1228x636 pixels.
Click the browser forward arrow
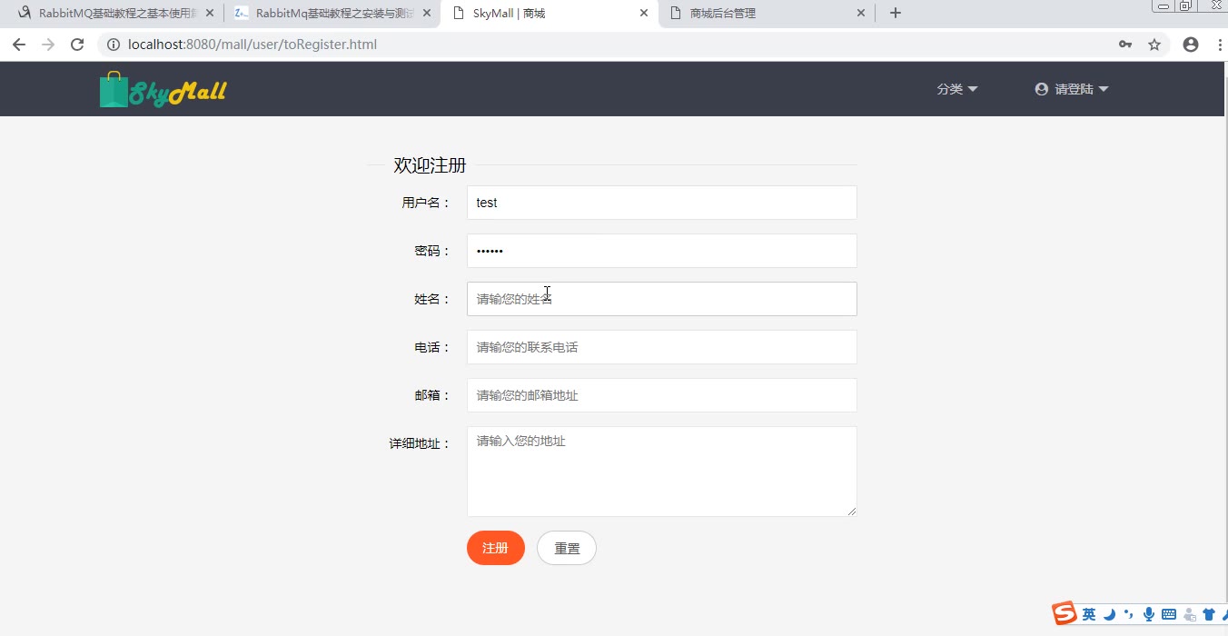48,45
